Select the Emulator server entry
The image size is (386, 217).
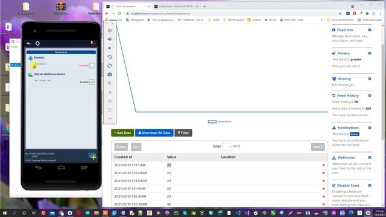coord(61,62)
